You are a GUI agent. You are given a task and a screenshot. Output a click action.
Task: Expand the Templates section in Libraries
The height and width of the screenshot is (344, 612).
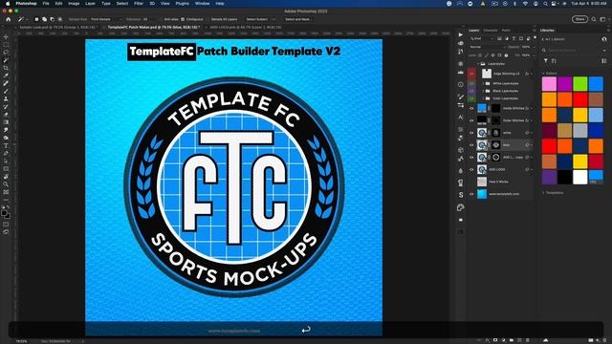click(543, 193)
